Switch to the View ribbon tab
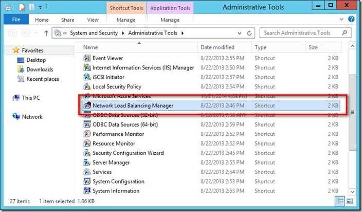This screenshot has width=362, height=212. tap(93, 20)
